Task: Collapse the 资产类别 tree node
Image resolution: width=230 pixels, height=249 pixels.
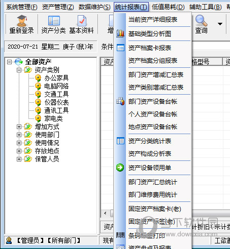Action: pos(19,70)
